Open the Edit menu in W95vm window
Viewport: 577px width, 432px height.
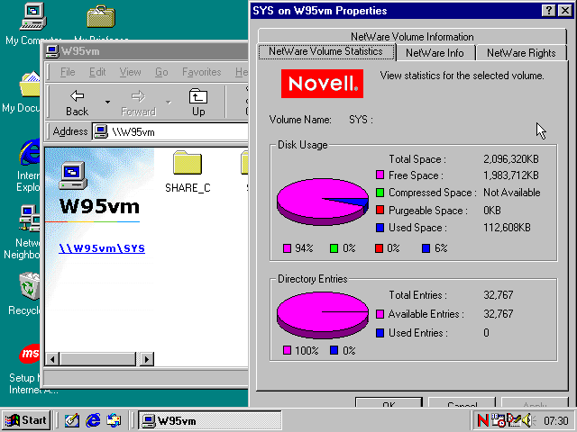click(x=97, y=72)
